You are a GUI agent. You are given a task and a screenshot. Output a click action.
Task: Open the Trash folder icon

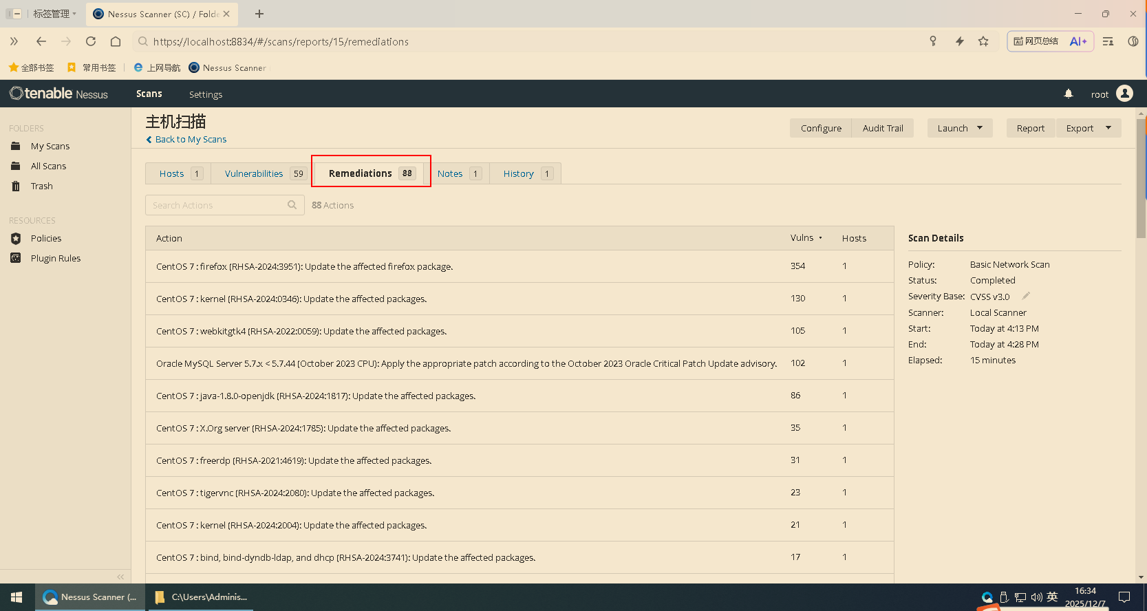coord(16,186)
